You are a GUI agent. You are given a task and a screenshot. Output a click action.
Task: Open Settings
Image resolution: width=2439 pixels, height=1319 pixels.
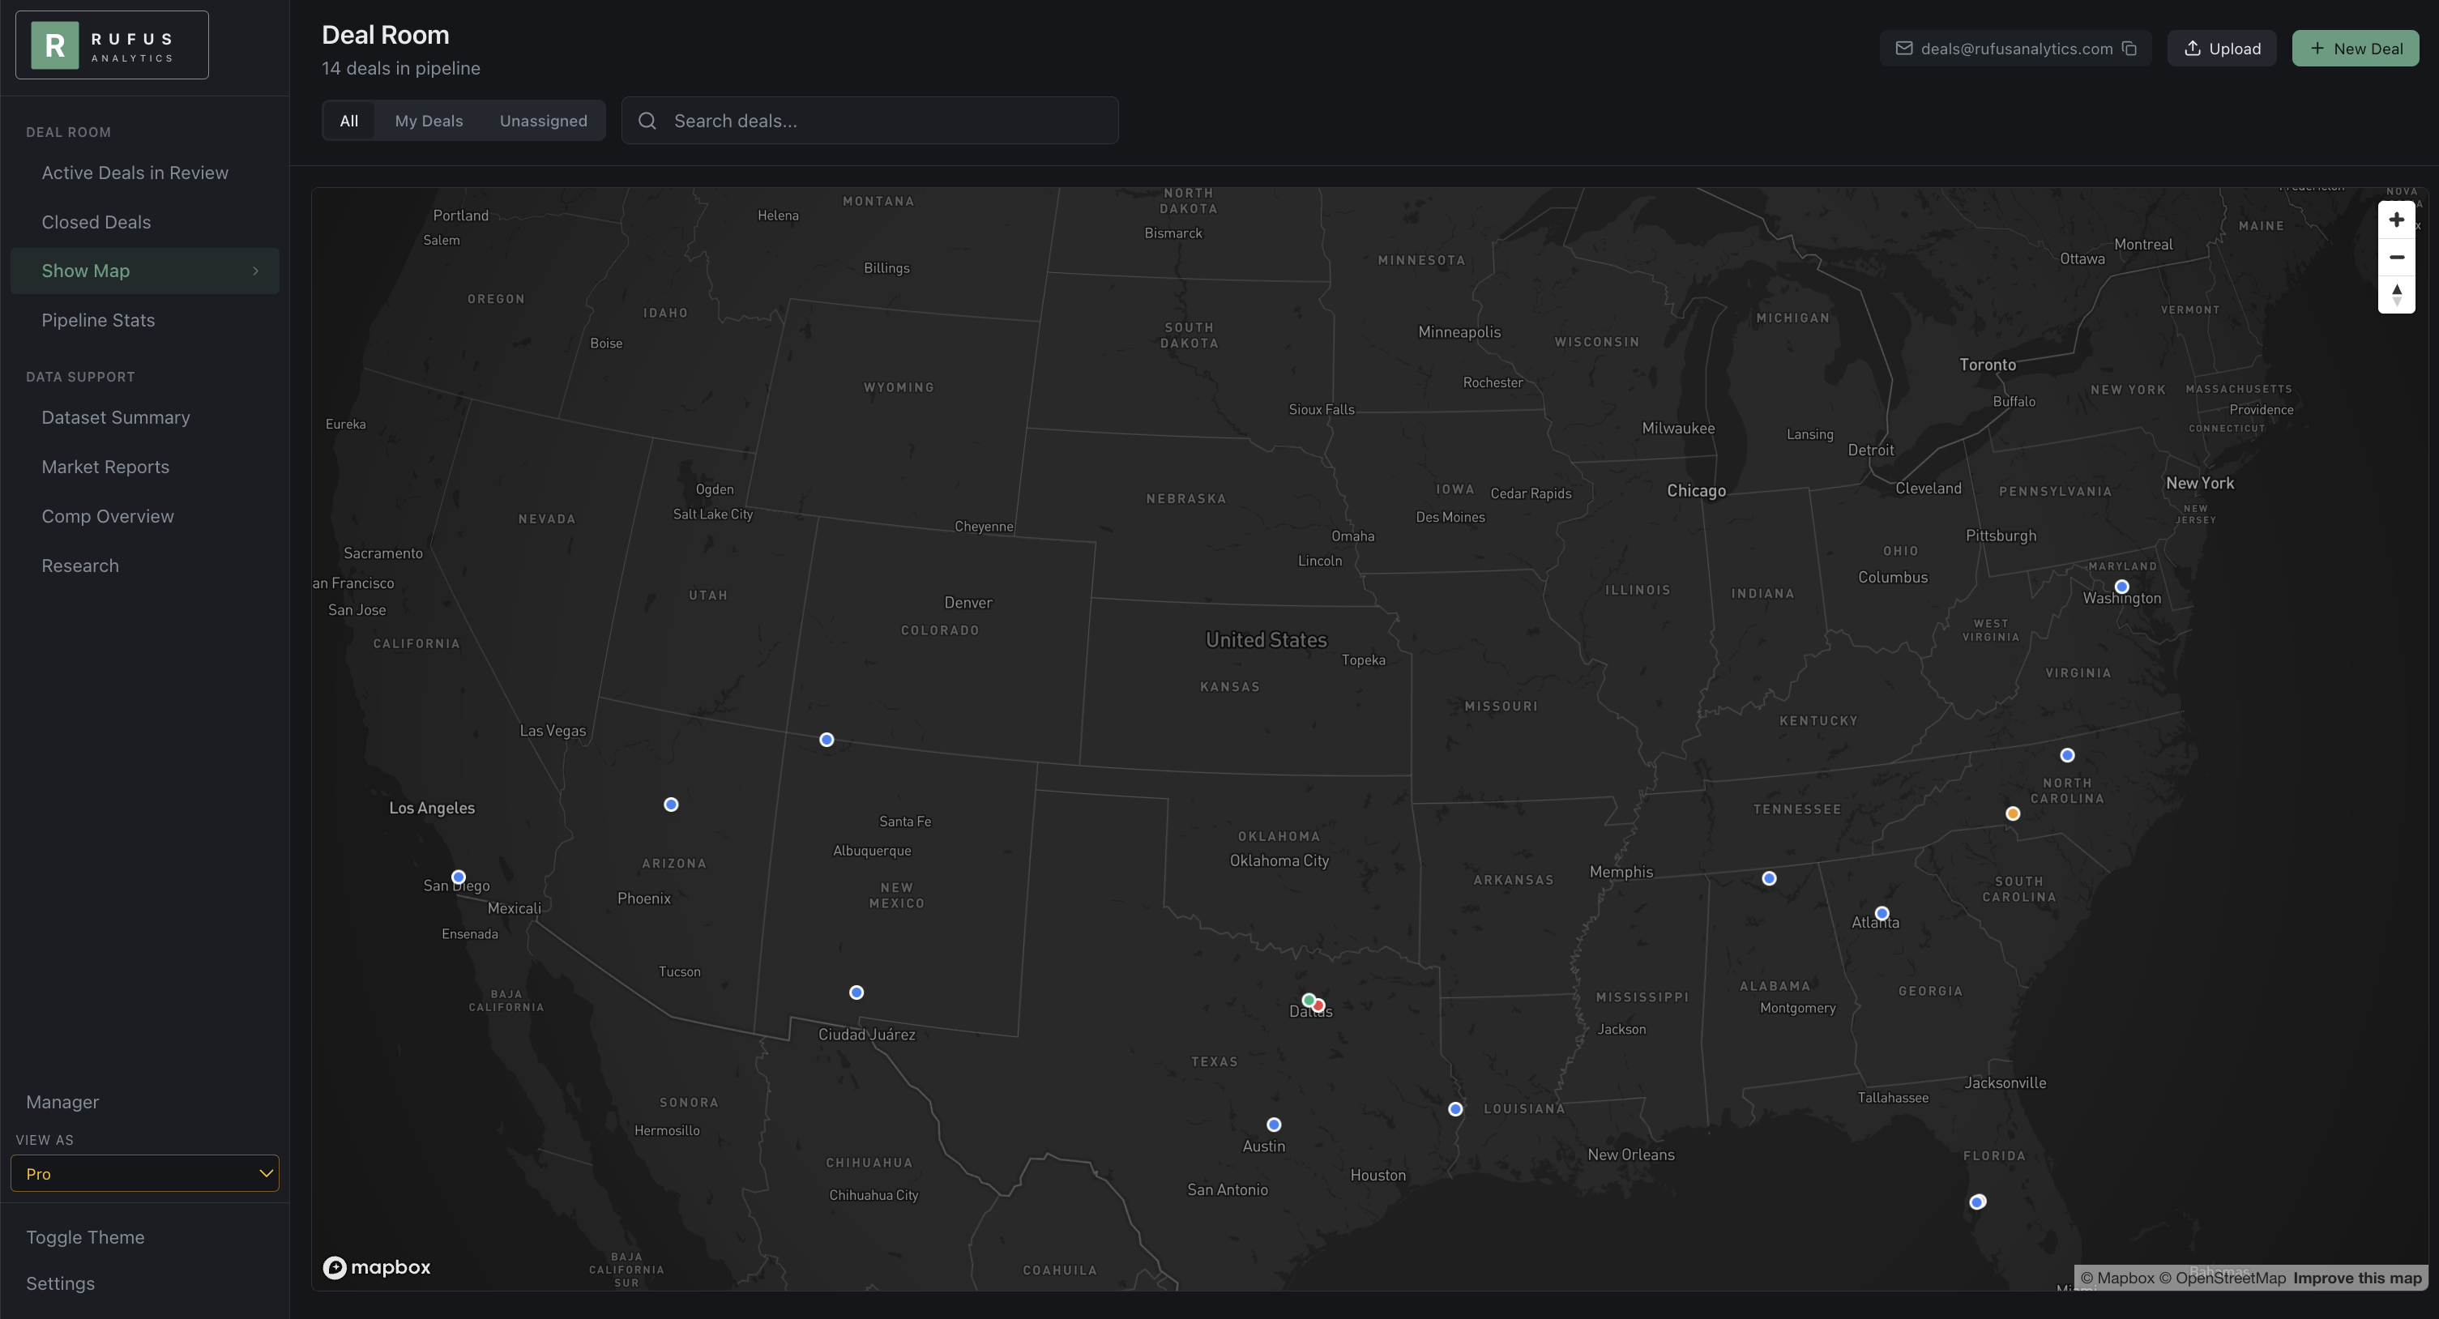(61, 1284)
